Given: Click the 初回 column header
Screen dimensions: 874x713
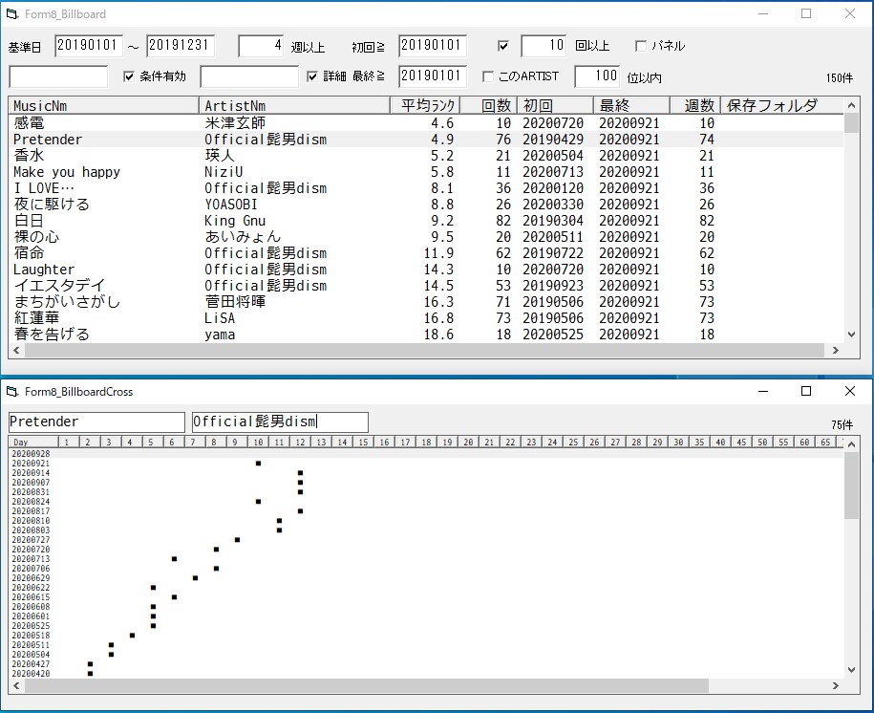Looking at the screenshot, I should (x=555, y=105).
